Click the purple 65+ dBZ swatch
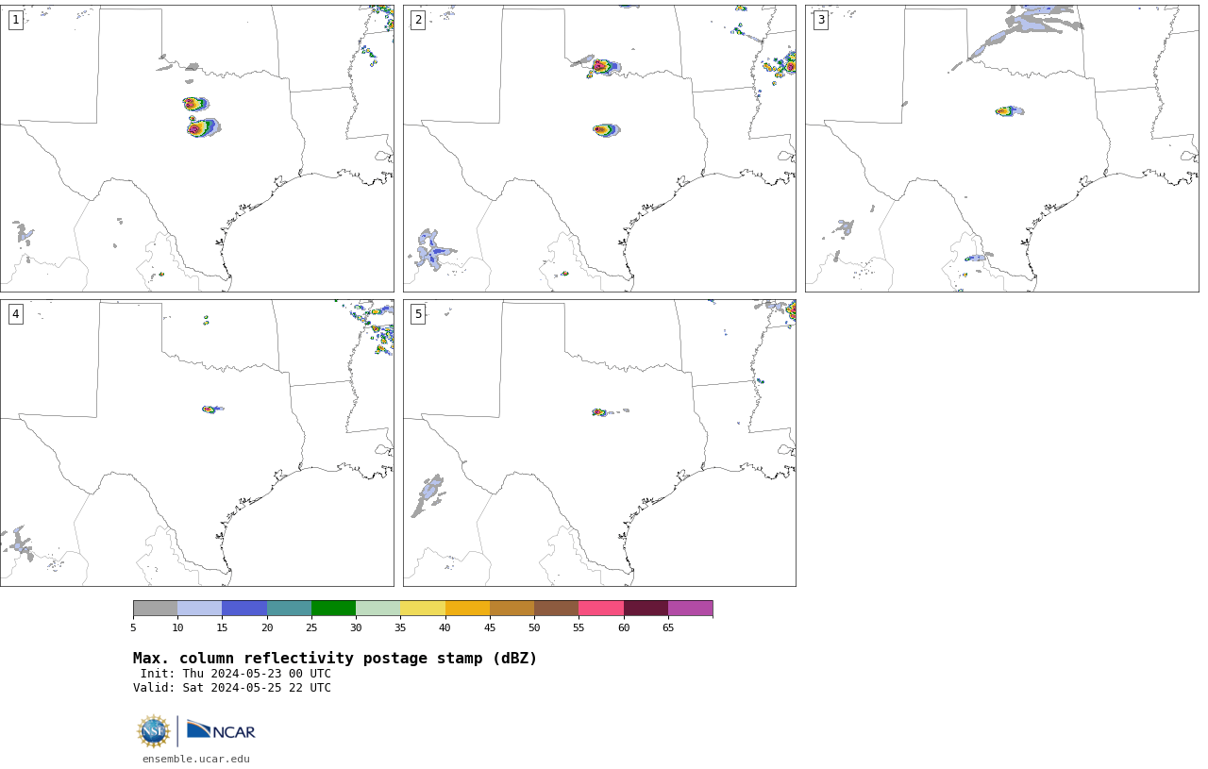This screenshot has width=1208, height=769. (x=690, y=608)
